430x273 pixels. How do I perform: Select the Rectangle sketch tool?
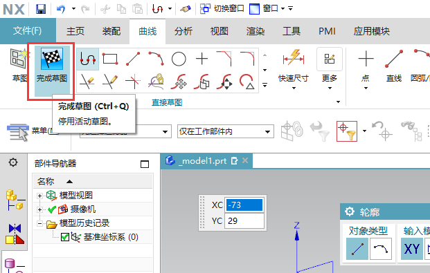110,59
